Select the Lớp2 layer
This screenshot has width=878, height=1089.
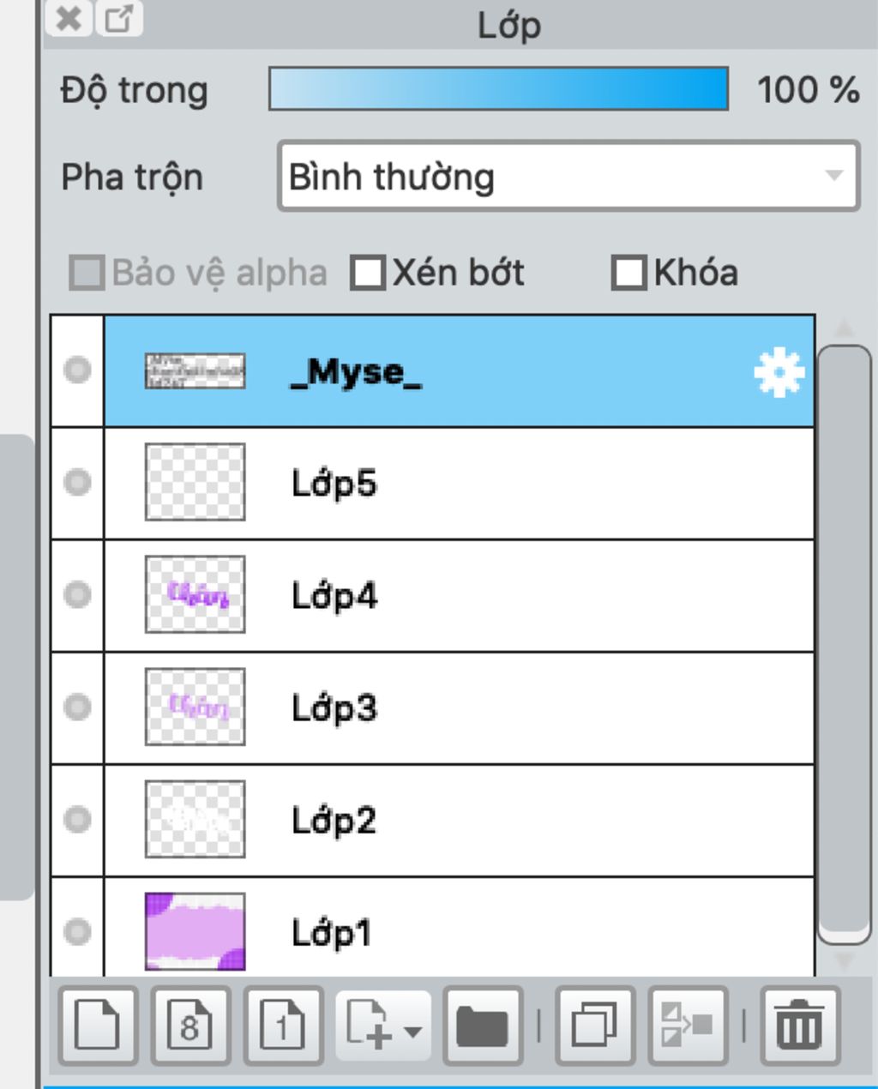514,820
